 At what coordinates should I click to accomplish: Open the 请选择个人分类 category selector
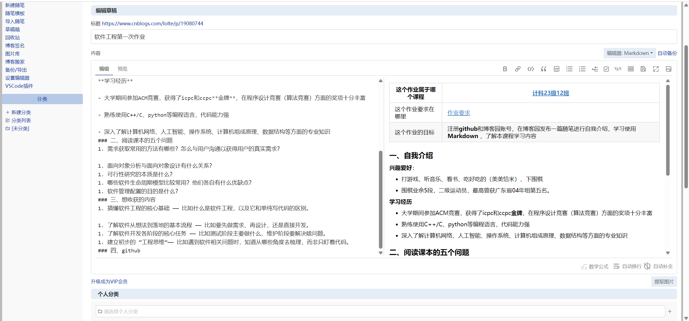[380, 311]
